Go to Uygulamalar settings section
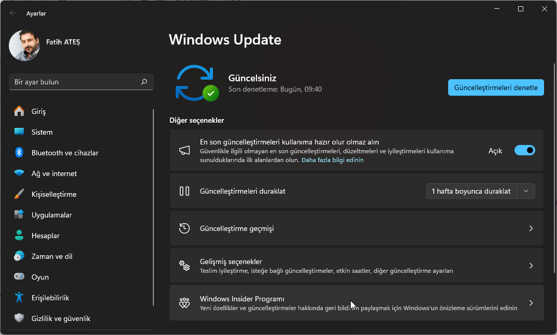The width and height of the screenshot is (557, 335). click(x=51, y=215)
